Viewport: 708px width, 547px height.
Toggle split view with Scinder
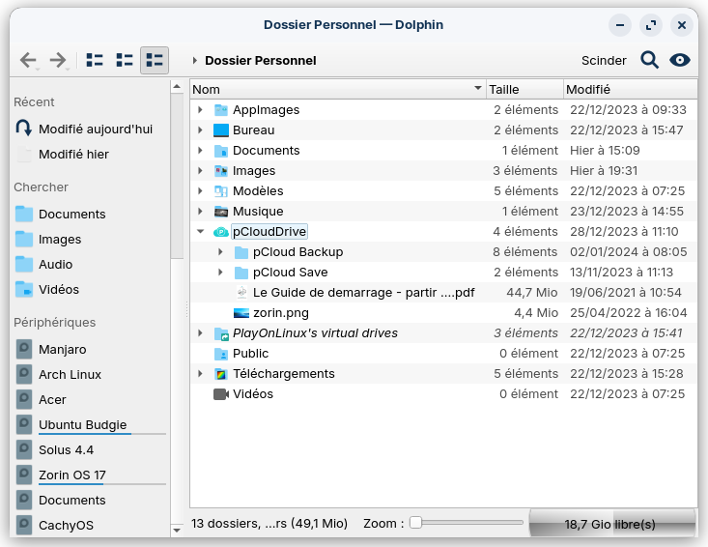[604, 60]
